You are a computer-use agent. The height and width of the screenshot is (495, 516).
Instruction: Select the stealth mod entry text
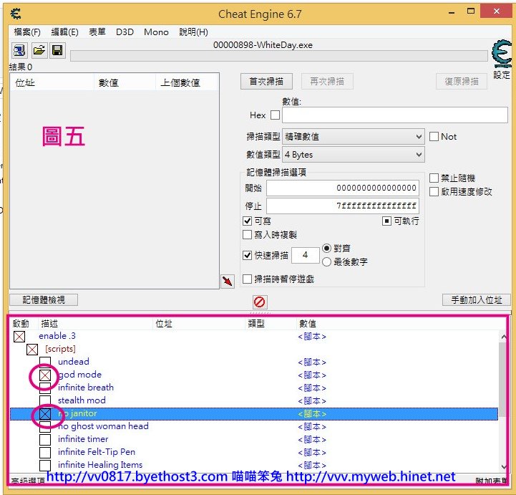coord(82,400)
